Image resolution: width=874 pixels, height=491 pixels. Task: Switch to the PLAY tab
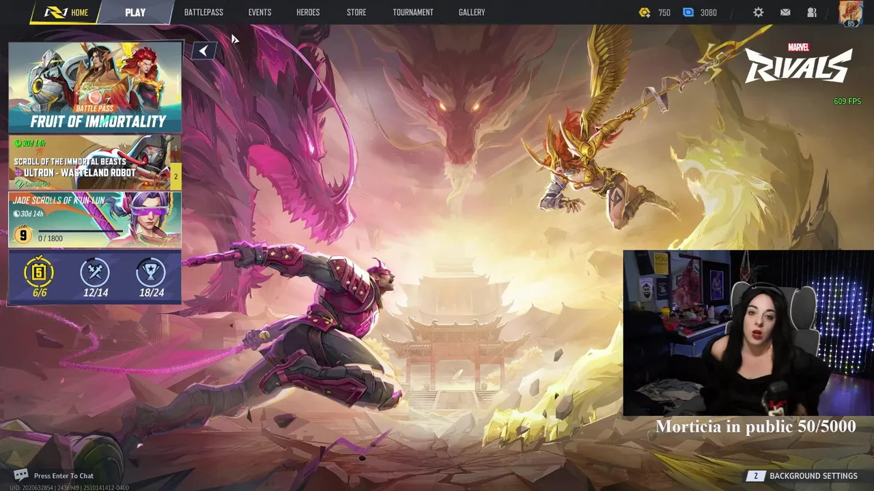pyautogui.click(x=135, y=12)
